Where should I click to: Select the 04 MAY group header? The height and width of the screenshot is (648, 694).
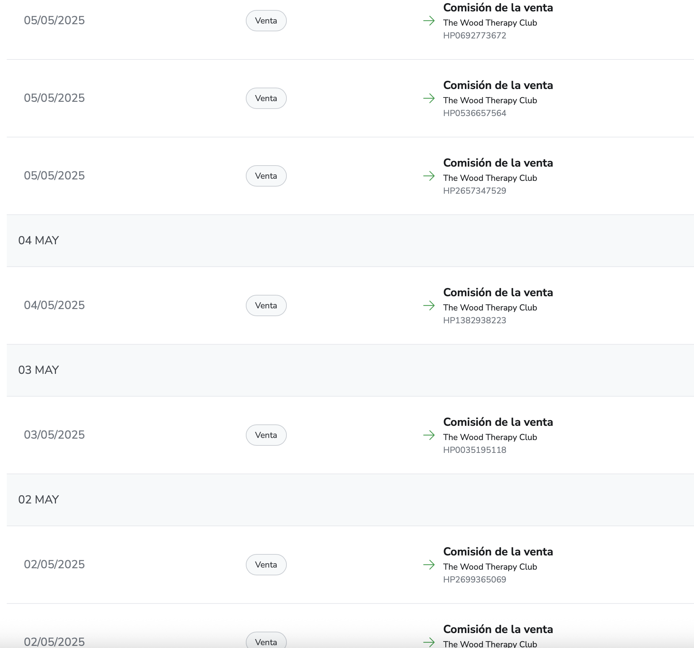click(x=38, y=240)
